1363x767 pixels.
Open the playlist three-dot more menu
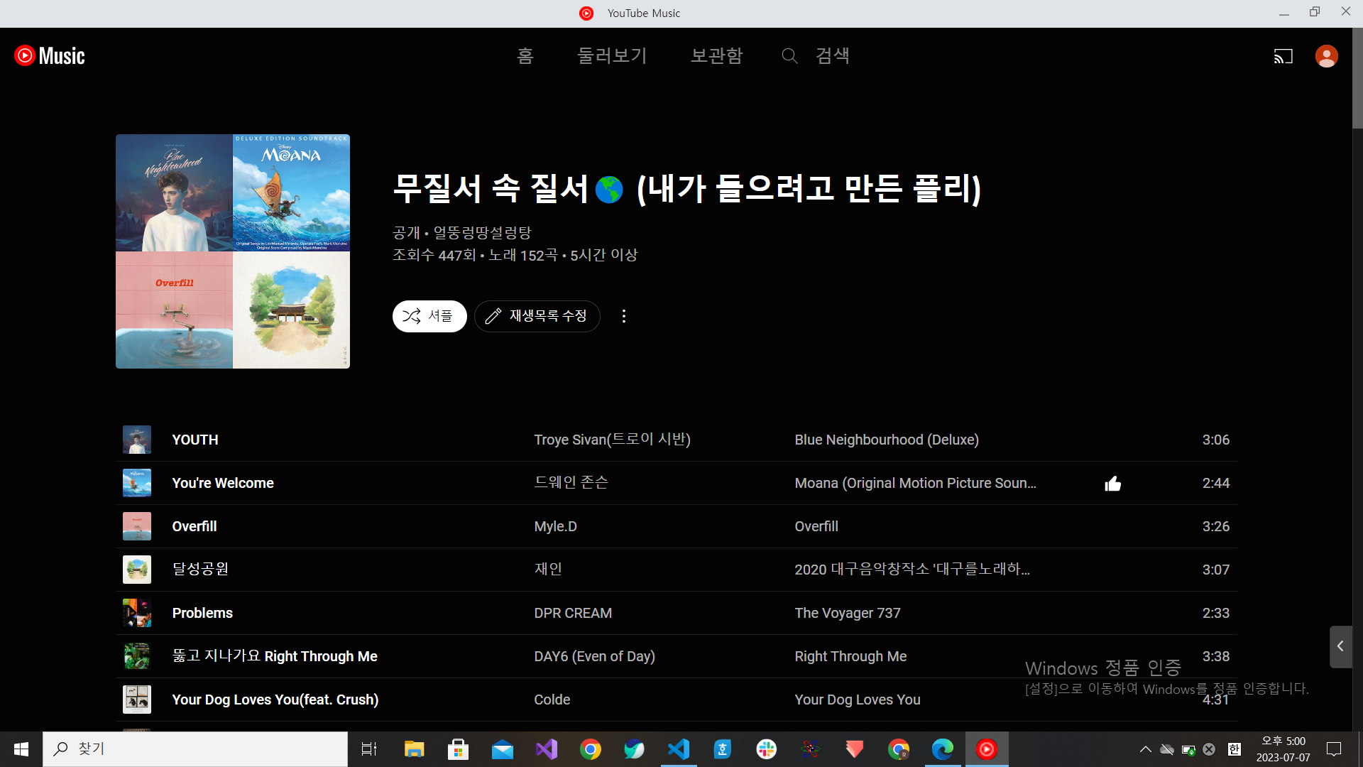click(624, 316)
